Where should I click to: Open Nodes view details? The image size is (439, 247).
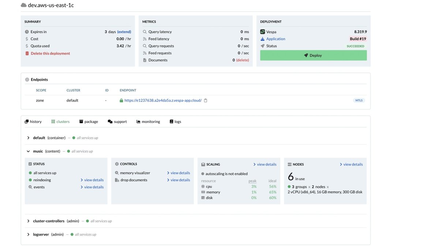pyautogui.click(x=351, y=164)
